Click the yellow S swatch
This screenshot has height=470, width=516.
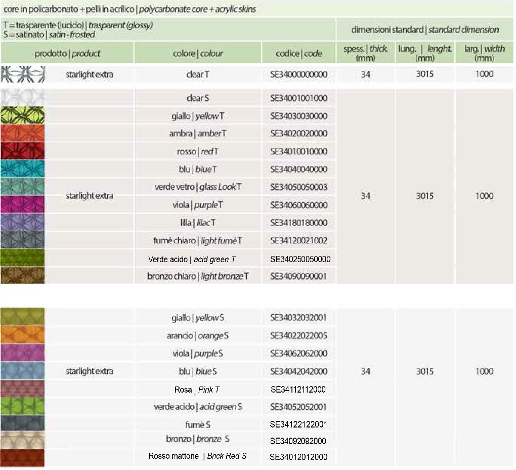pos(22,317)
